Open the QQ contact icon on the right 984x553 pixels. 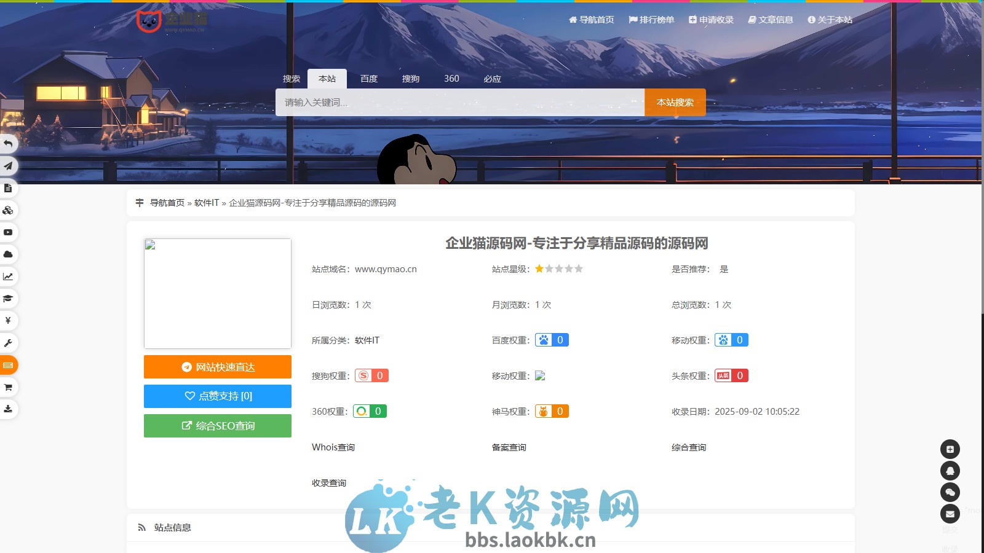[951, 471]
